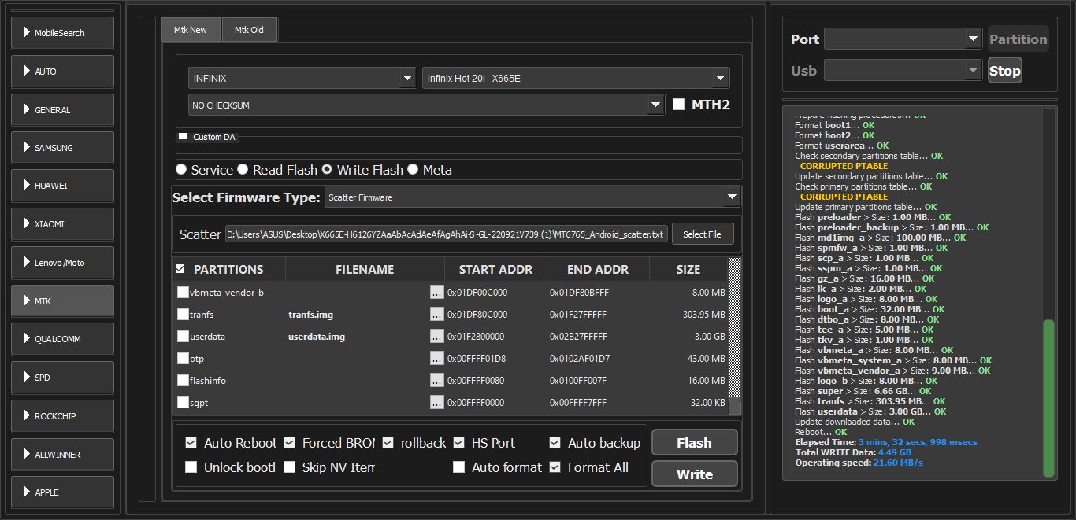Open the Scatter Firmware type dropdown

click(532, 197)
